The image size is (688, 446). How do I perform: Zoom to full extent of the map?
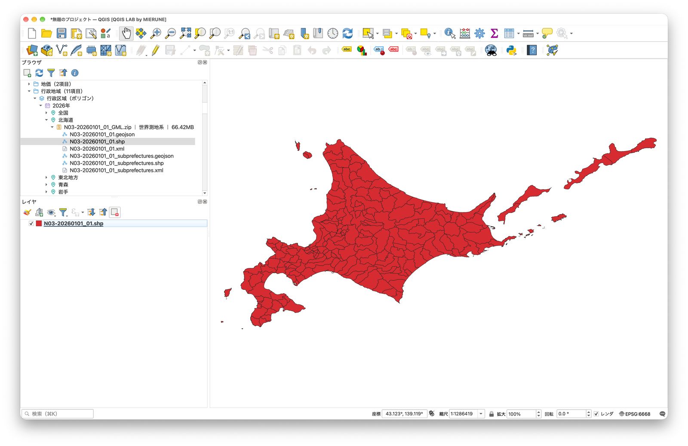(185, 33)
